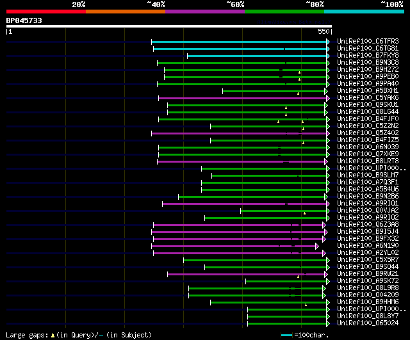Open the UniRef100_B9N3C8 entry
The height and width of the screenshot is (340, 410).
(368, 63)
